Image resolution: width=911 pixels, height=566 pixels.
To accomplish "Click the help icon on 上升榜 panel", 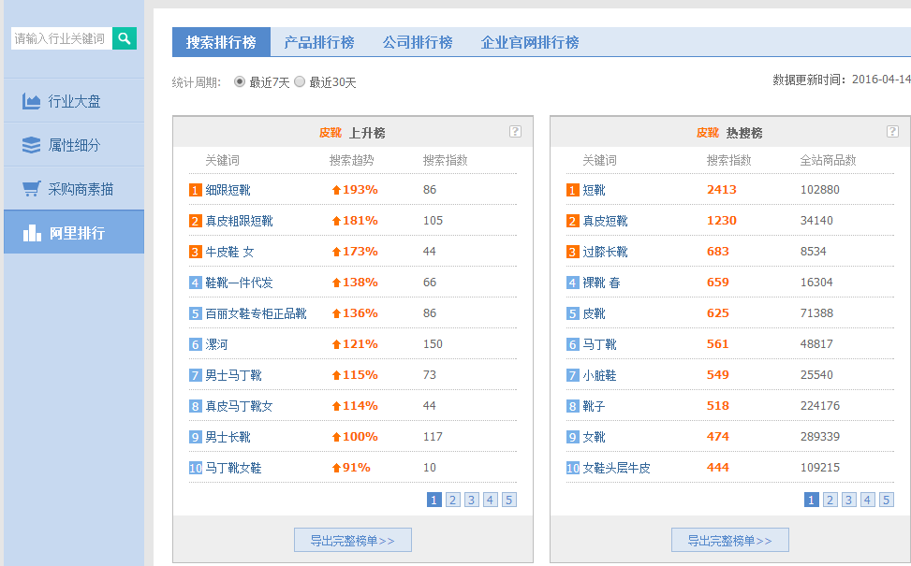I will pos(515,132).
